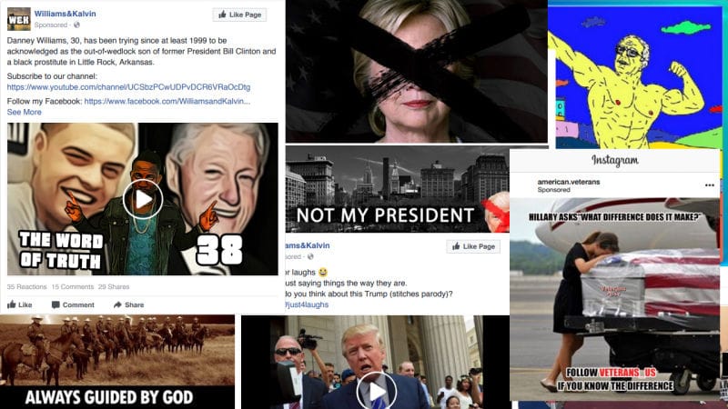The width and height of the screenshot is (728, 409).
Task: Open the #just4laughs hashtag
Action: 307,304
